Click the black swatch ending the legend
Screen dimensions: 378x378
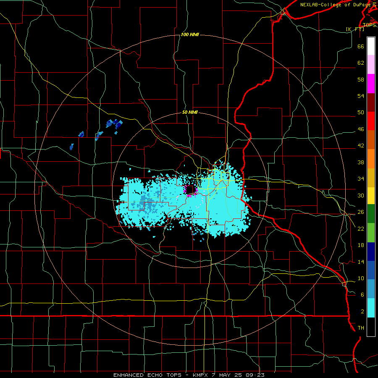coord(371,327)
